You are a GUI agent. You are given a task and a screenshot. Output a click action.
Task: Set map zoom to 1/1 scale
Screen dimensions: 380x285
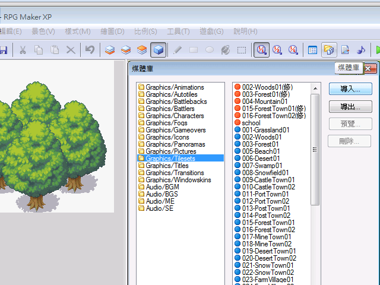(x=261, y=50)
